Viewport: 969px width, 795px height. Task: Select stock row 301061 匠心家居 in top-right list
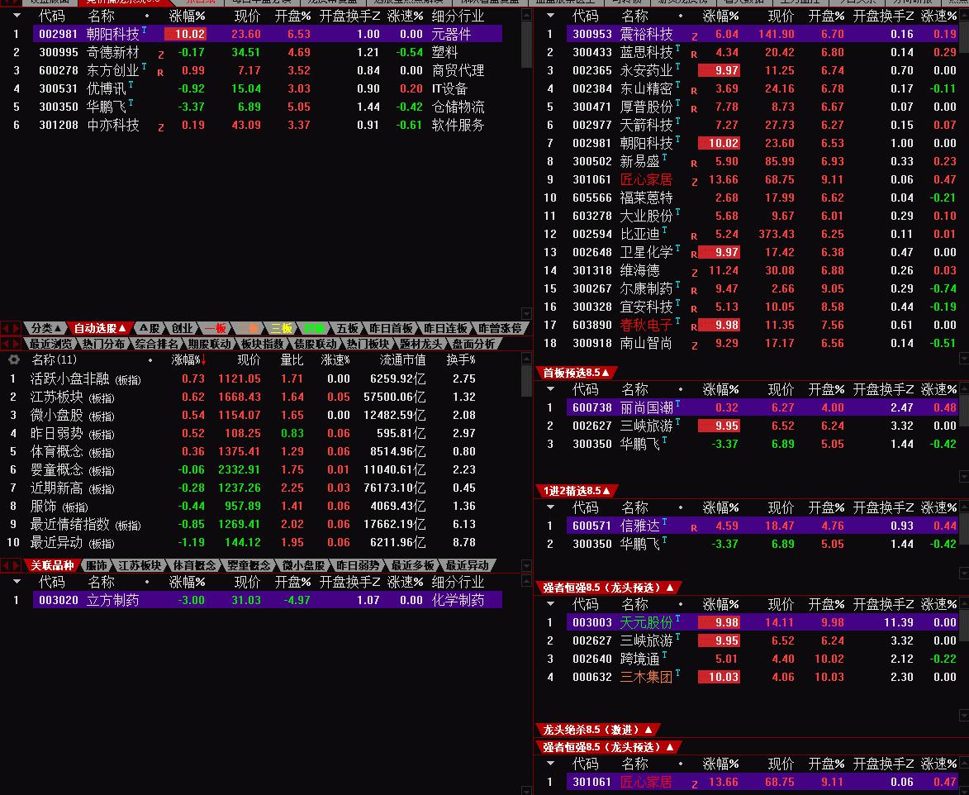click(x=762, y=179)
